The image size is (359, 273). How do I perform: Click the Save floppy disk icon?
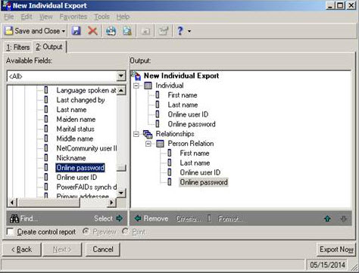(76, 31)
